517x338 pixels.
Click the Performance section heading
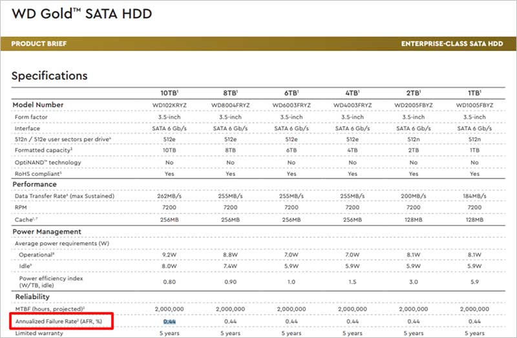coord(34,184)
